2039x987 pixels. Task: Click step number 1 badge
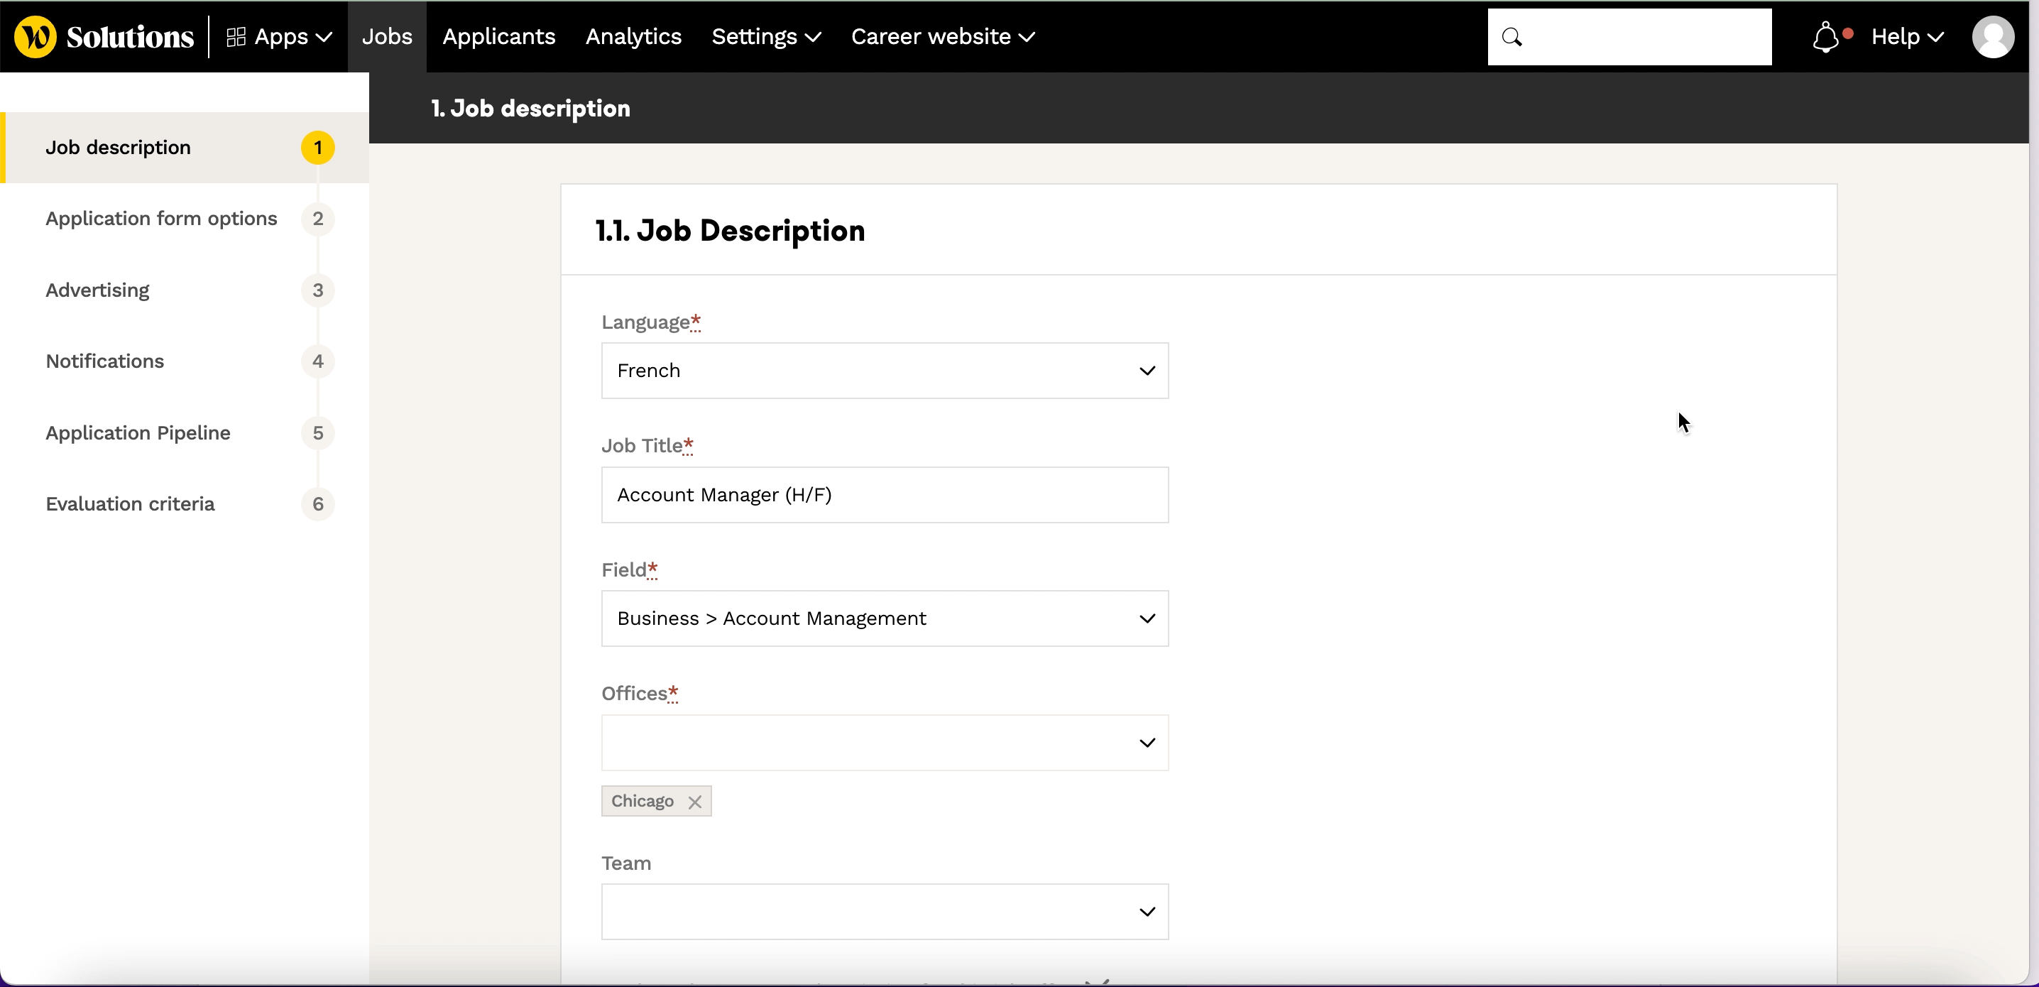click(x=317, y=148)
